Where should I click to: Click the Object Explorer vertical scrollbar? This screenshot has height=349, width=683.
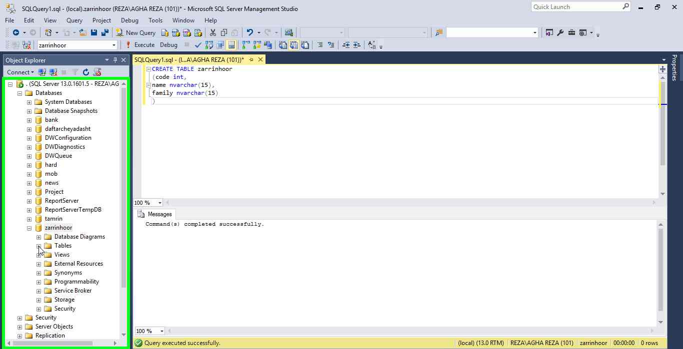coord(123,200)
